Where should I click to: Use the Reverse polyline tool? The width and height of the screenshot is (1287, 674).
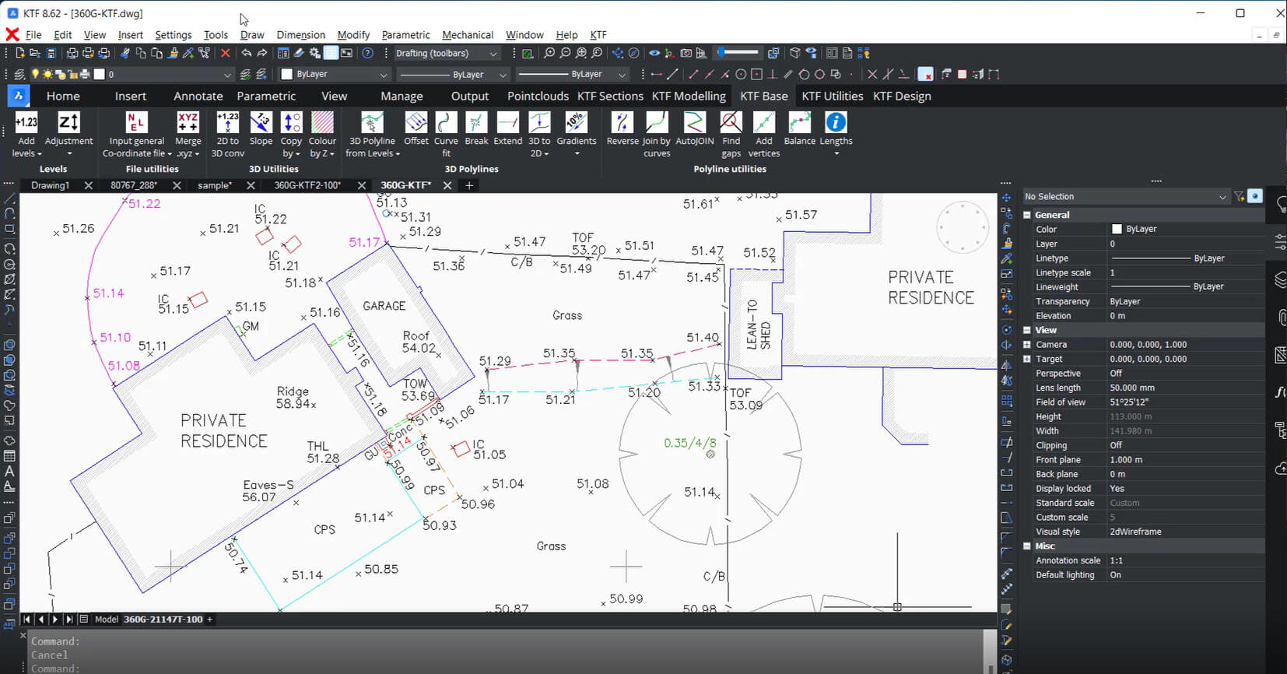tap(622, 123)
